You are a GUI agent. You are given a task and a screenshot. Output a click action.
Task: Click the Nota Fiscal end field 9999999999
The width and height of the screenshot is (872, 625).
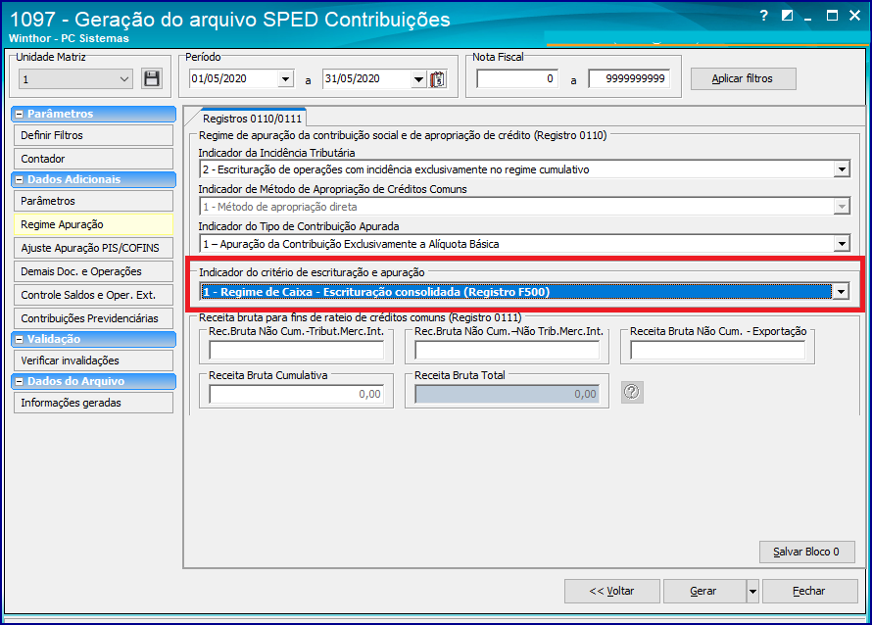[630, 79]
